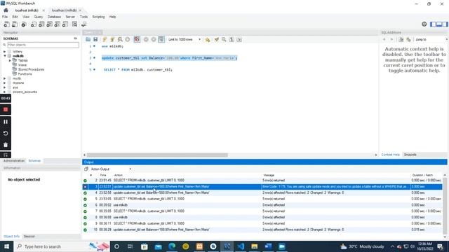Save the script with the floppy disk icon
Image resolution: width=449 pixels, height=252 pixels.
[x=95, y=39]
